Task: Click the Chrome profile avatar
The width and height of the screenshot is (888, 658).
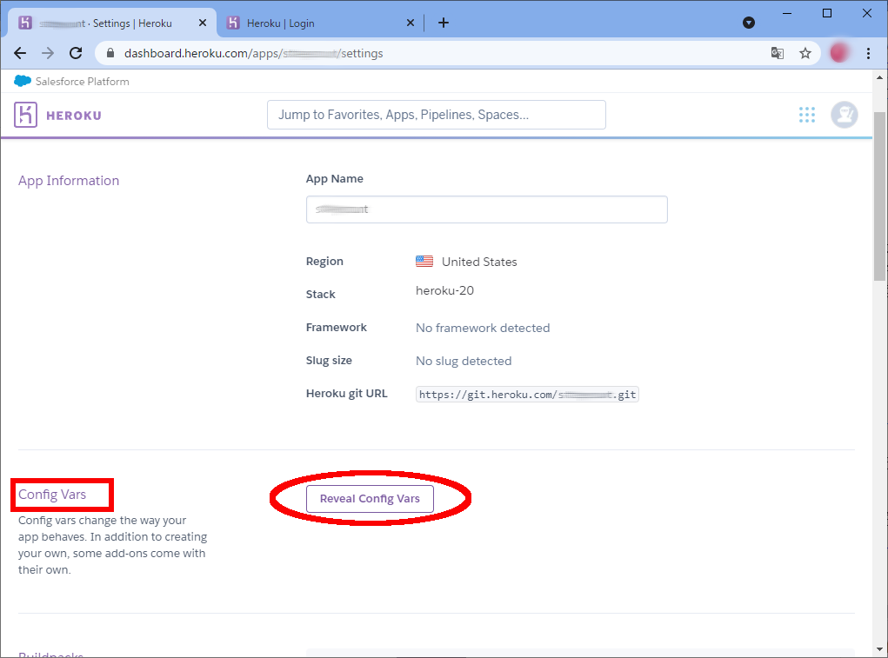Action: coord(839,53)
